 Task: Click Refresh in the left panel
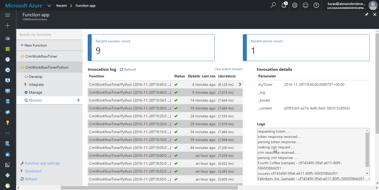[29, 179]
